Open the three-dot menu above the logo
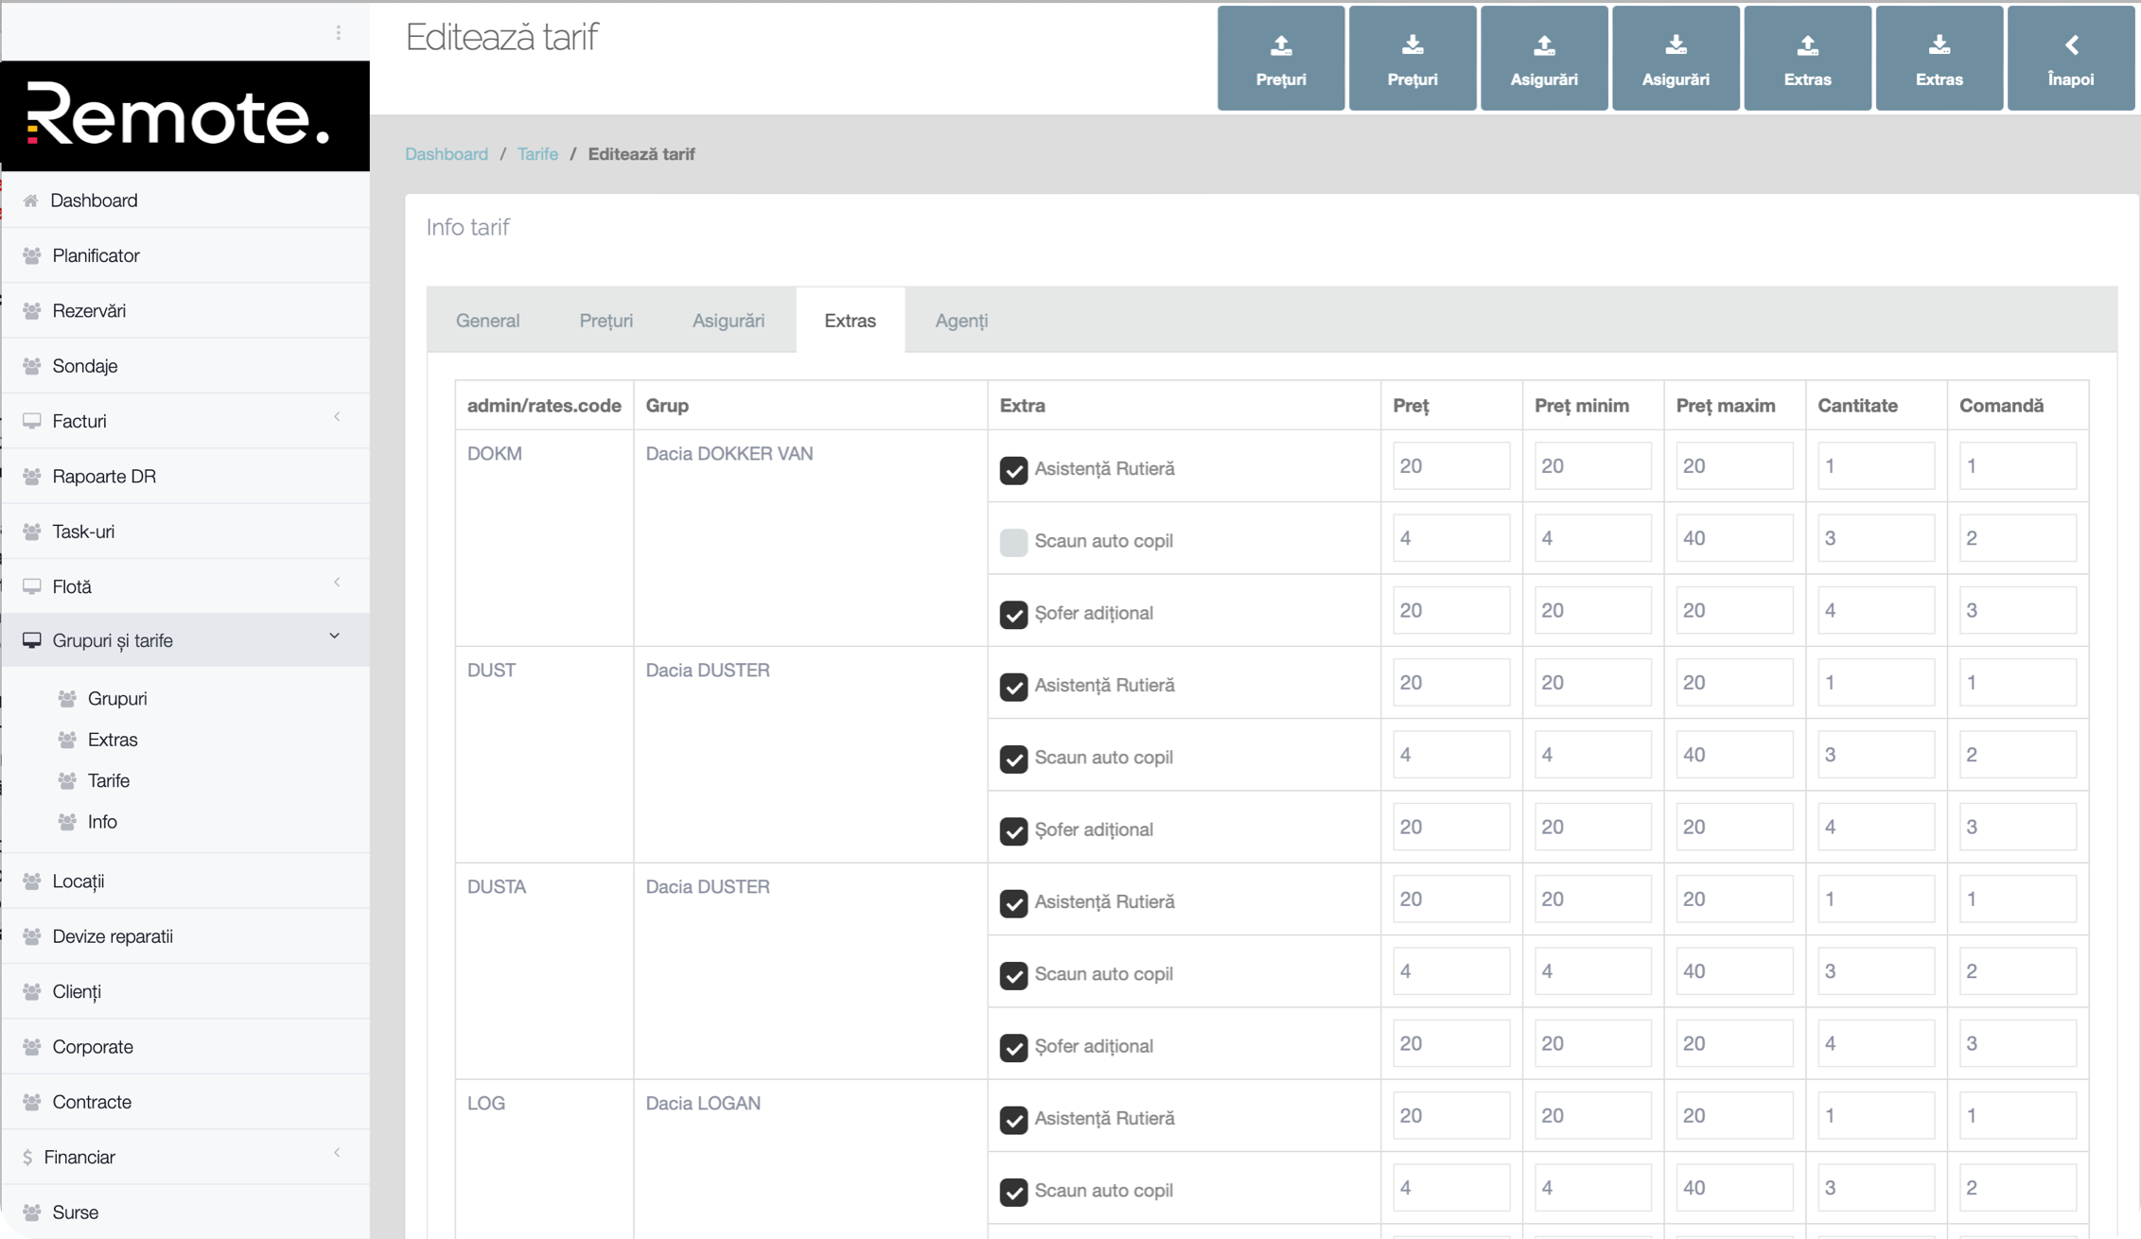 (x=338, y=33)
